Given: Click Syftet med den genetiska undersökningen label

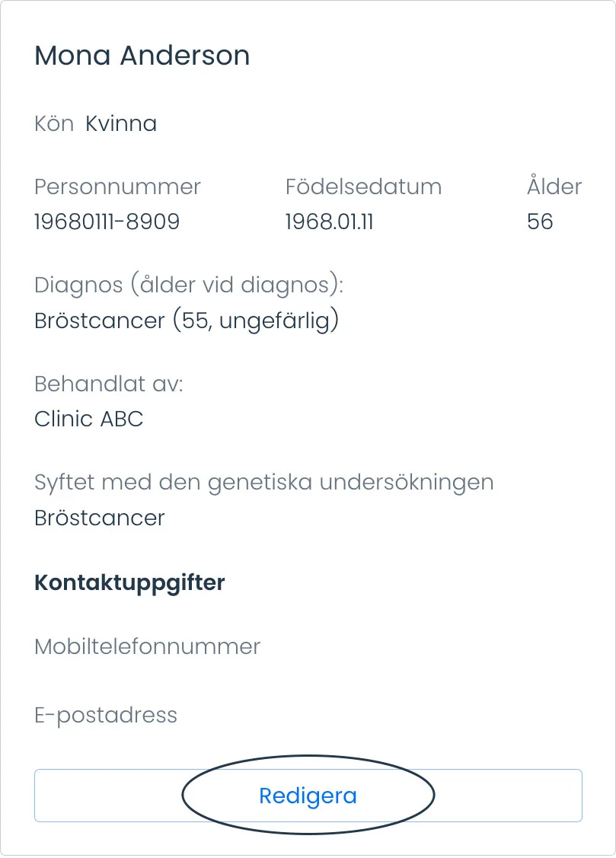Looking at the screenshot, I should tap(264, 483).
